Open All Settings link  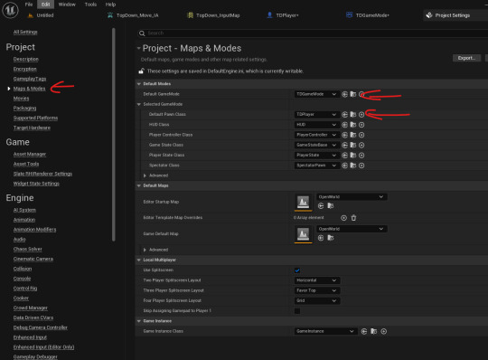click(x=25, y=32)
